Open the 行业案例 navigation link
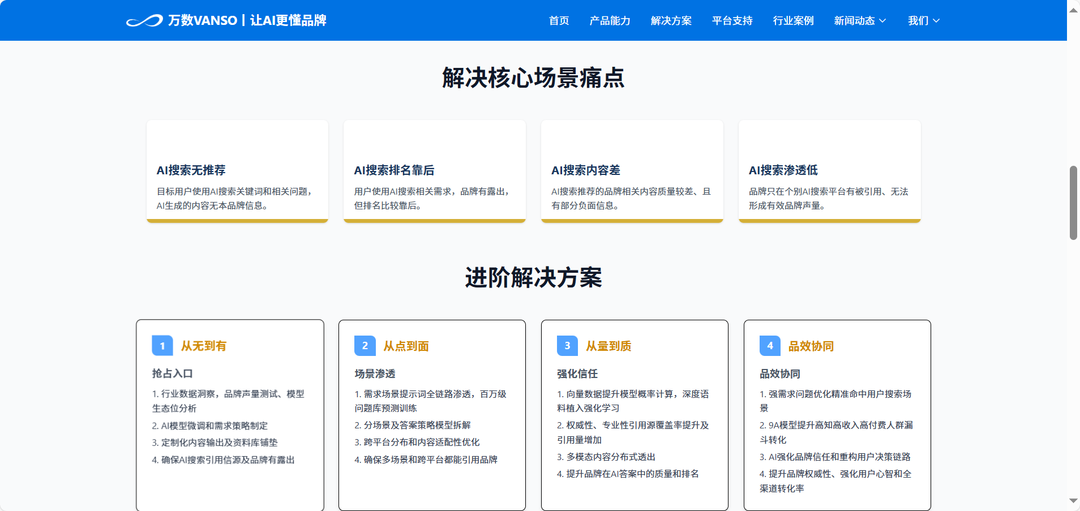The image size is (1080, 511). point(793,21)
